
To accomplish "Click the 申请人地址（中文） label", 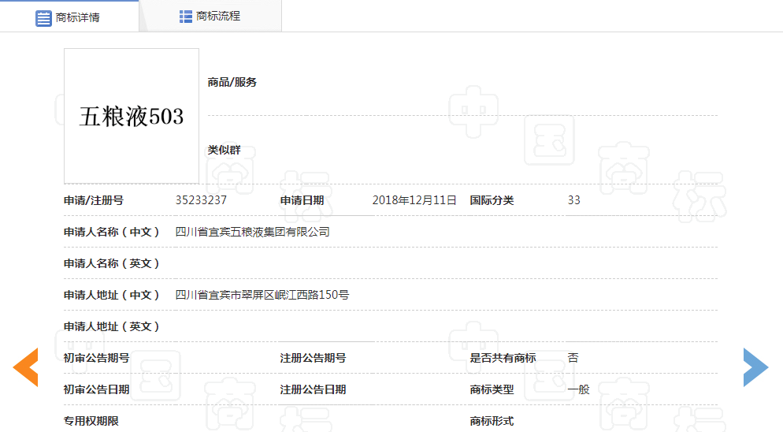I will (111, 295).
